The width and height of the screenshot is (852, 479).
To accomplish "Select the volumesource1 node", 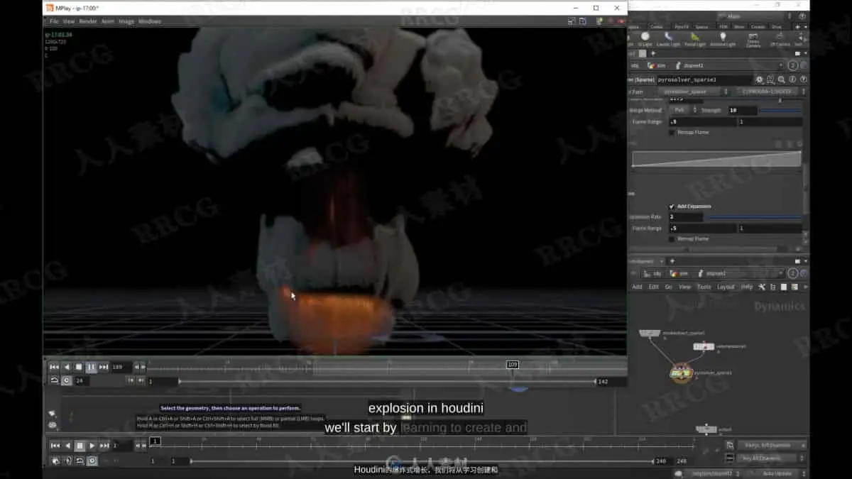I will coord(703,346).
